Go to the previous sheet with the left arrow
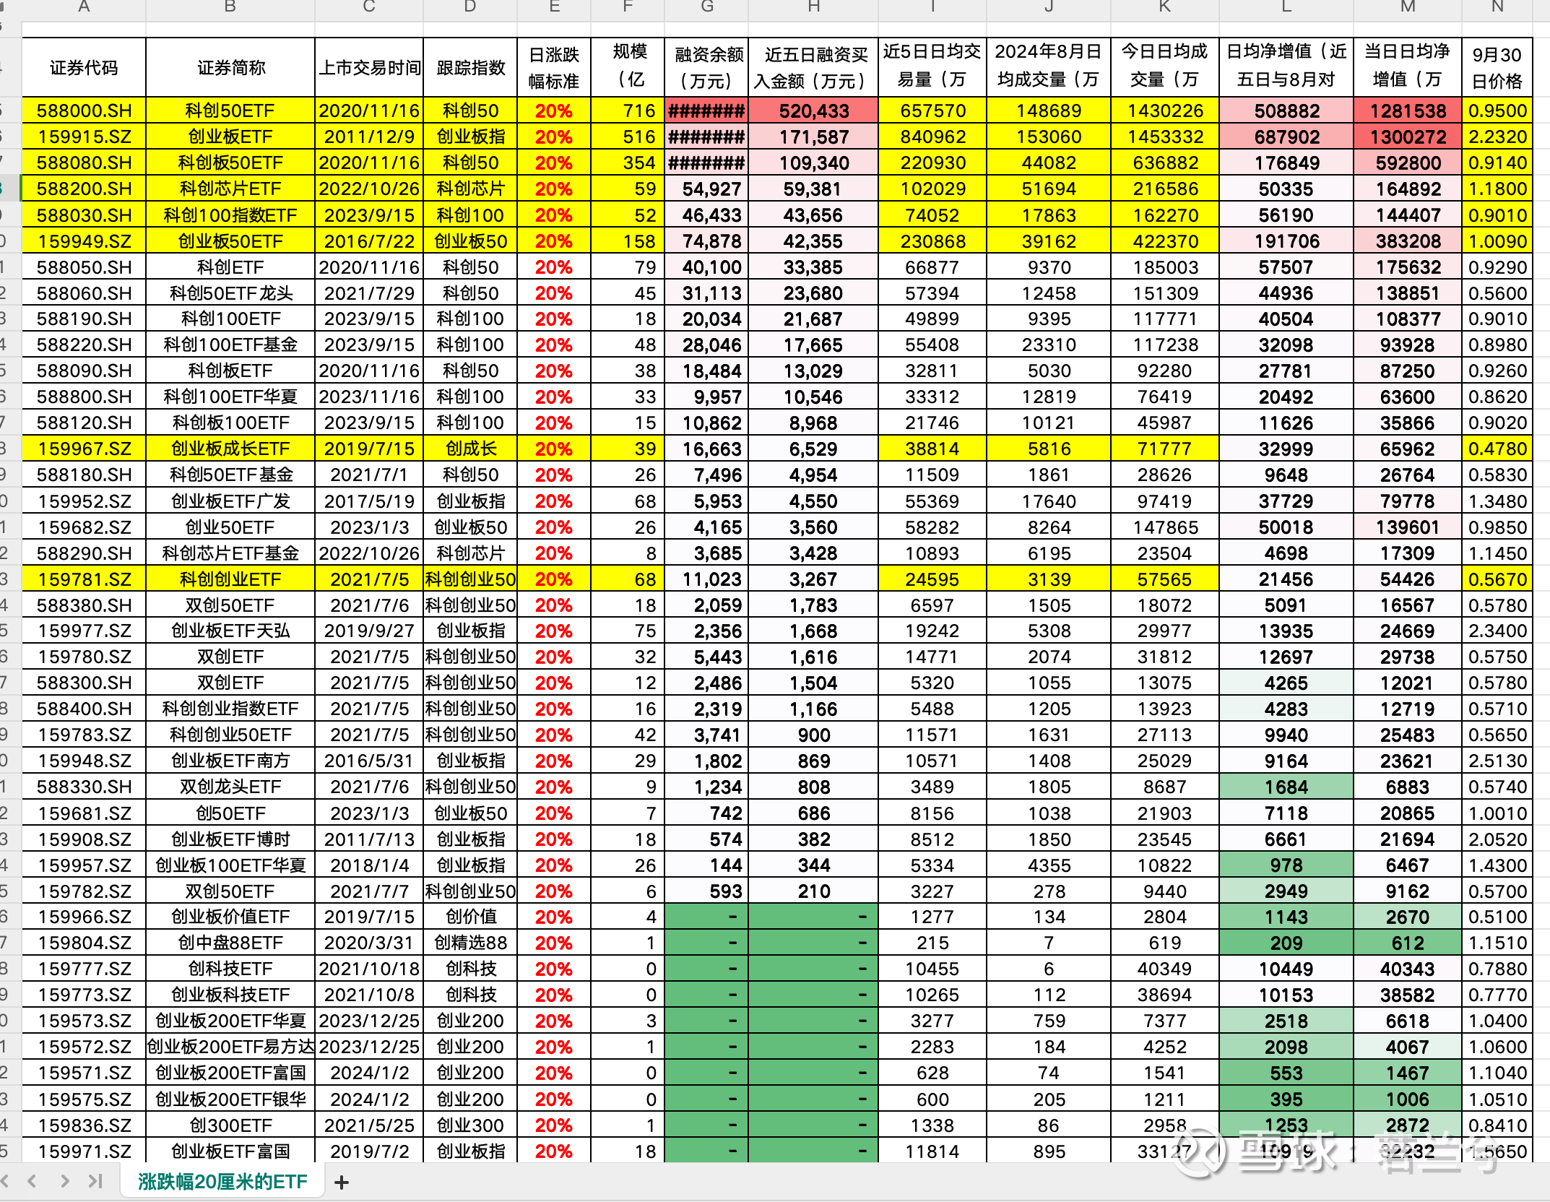Viewport: 1550px width, 1202px height. (x=32, y=1181)
